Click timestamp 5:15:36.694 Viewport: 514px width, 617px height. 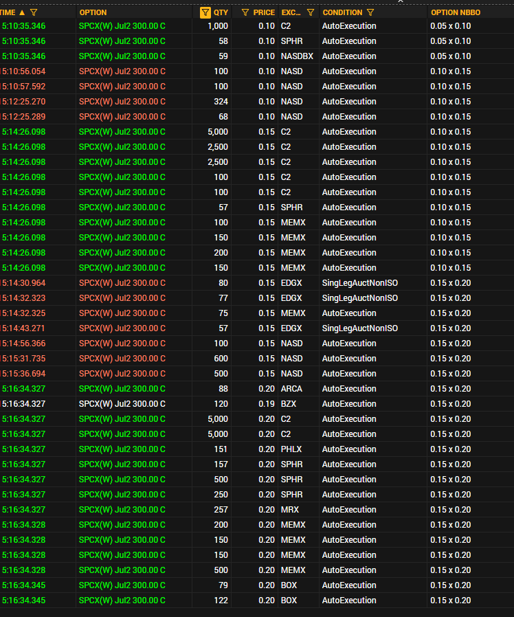click(x=23, y=374)
